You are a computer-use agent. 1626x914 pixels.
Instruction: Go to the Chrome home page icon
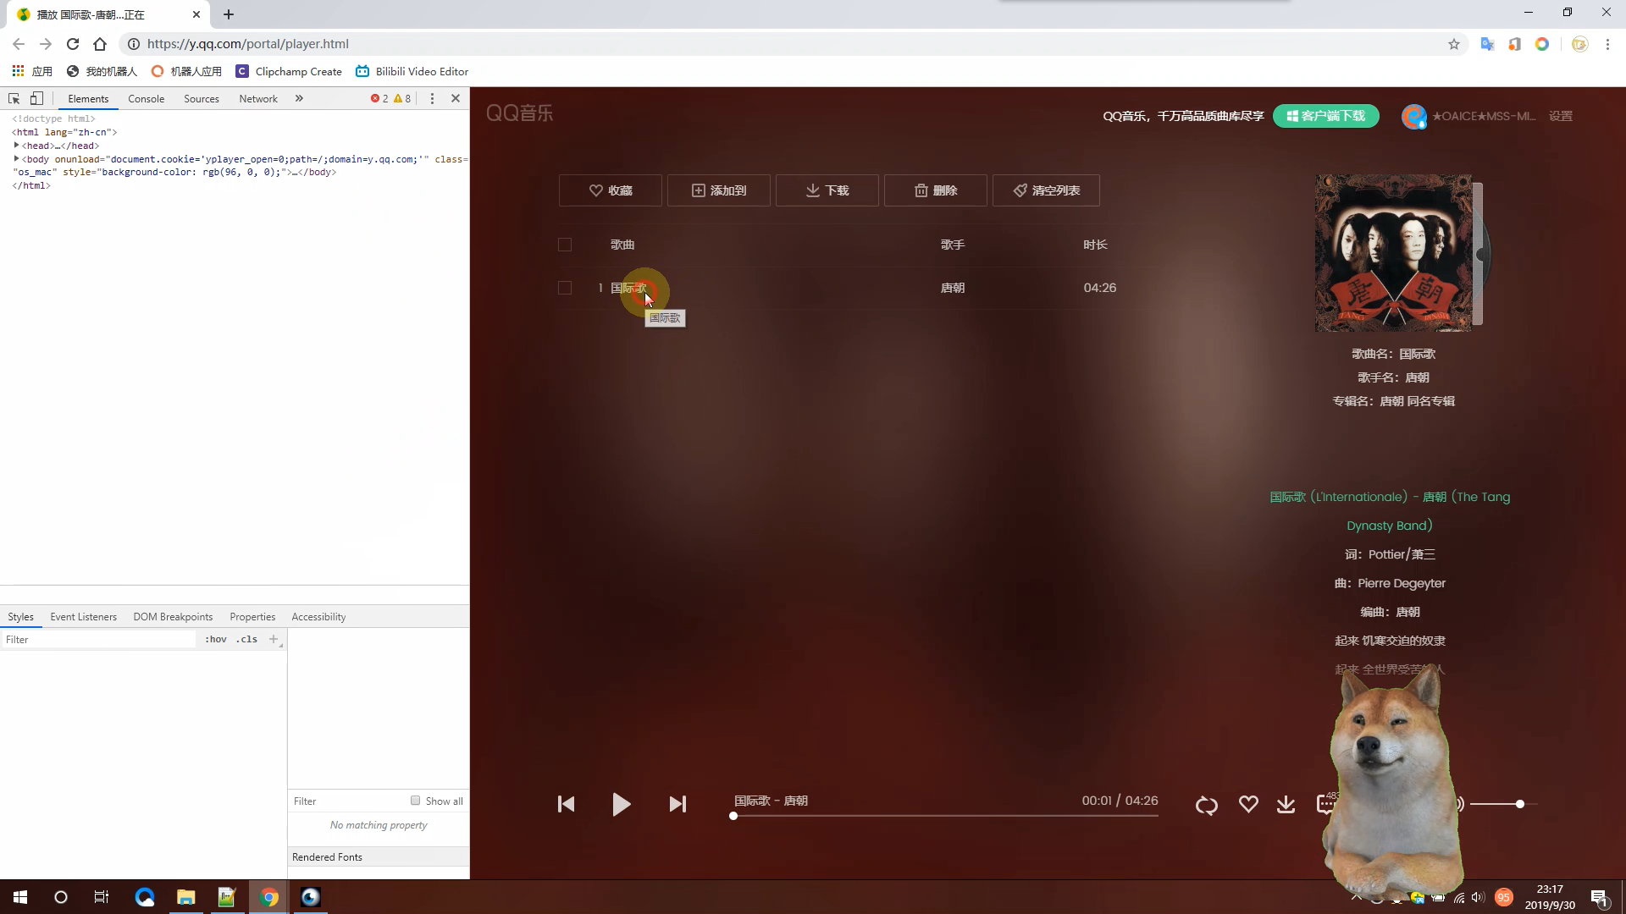[x=100, y=44]
